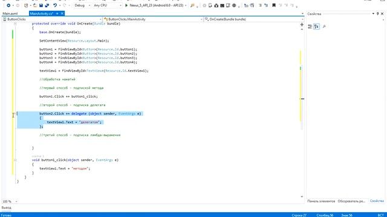Click the globe-shaped toolbar icon
This screenshot has width=387, height=217.
click(x=234, y=5)
